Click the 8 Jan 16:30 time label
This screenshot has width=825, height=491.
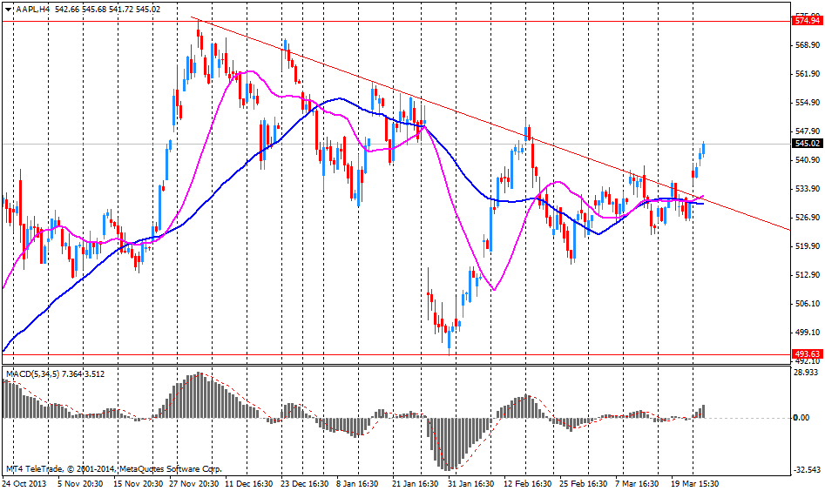click(357, 483)
